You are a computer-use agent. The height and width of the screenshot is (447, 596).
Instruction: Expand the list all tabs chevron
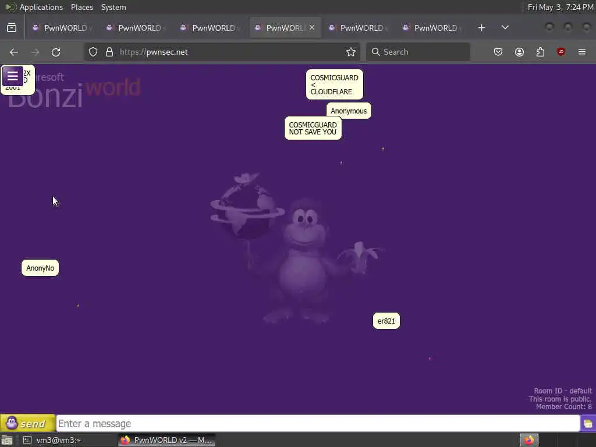tap(505, 28)
